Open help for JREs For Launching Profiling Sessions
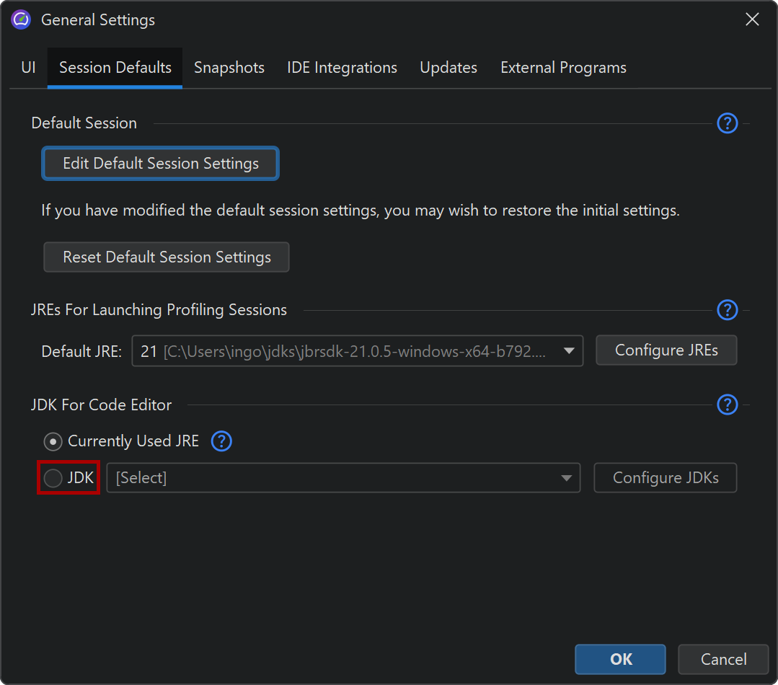This screenshot has height=685, width=778. pos(727,310)
